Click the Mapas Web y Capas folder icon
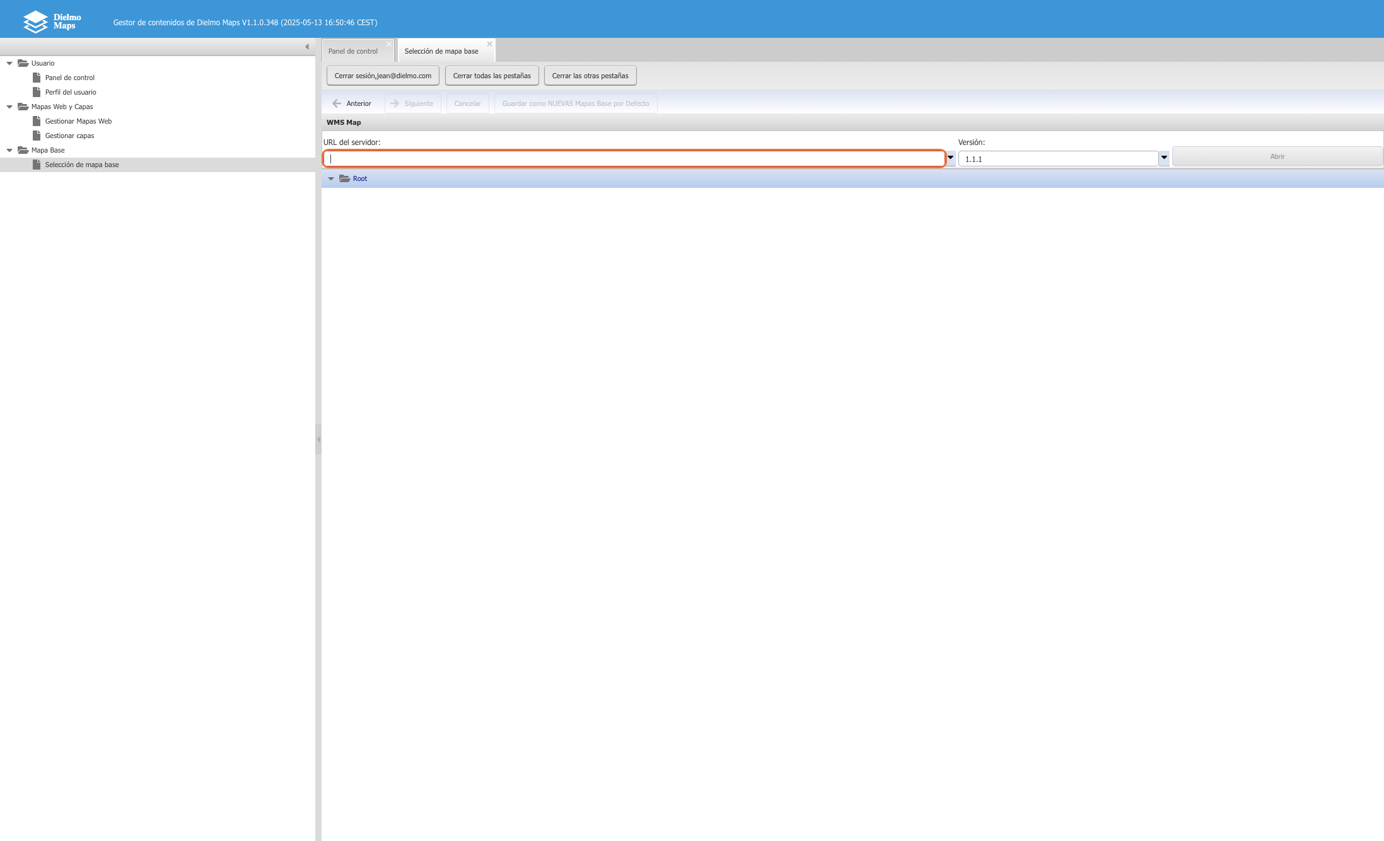The width and height of the screenshot is (1384, 841). (23, 107)
